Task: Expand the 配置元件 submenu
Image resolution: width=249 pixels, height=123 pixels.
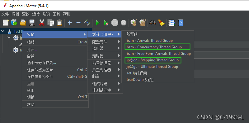Action: 105,42
